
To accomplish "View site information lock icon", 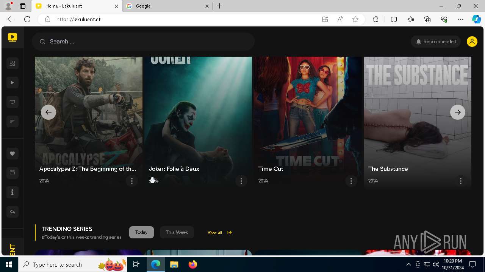I will click(x=48, y=19).
